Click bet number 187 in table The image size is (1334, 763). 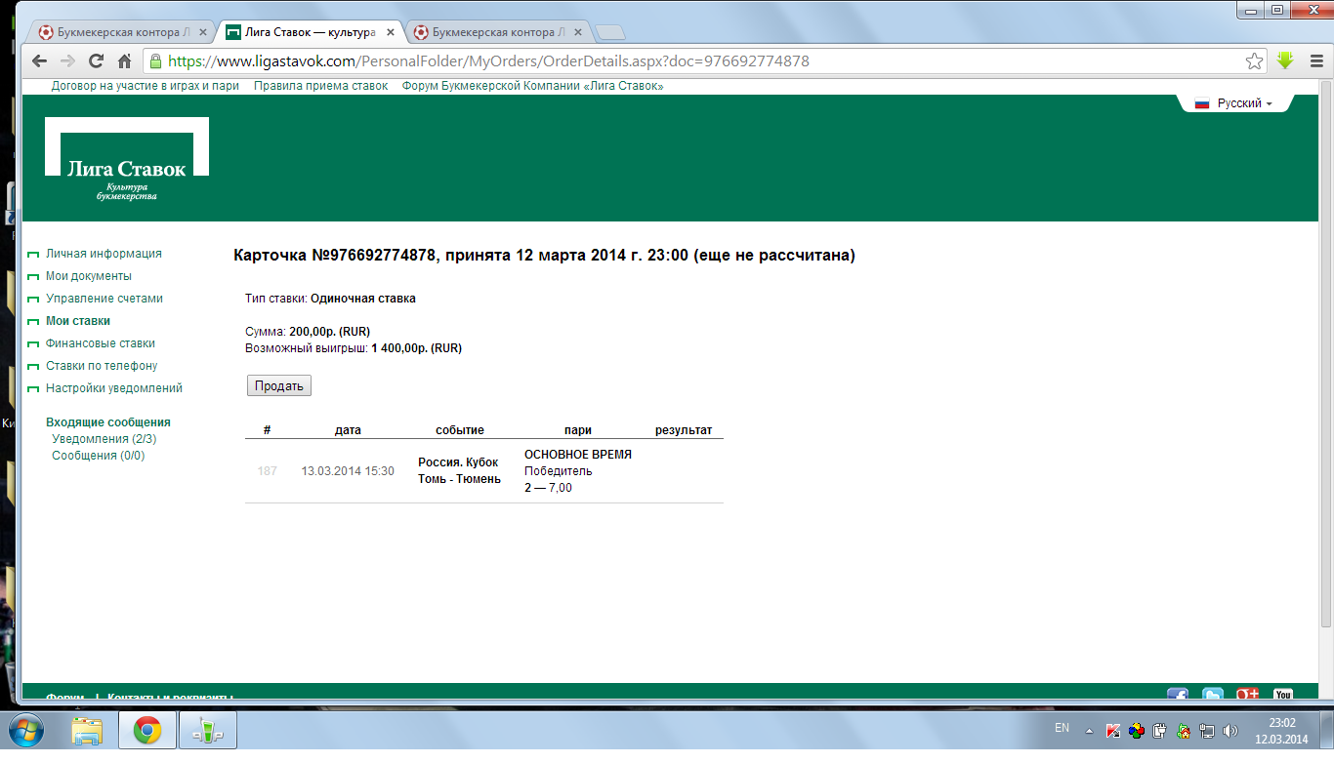coord(268,471)
